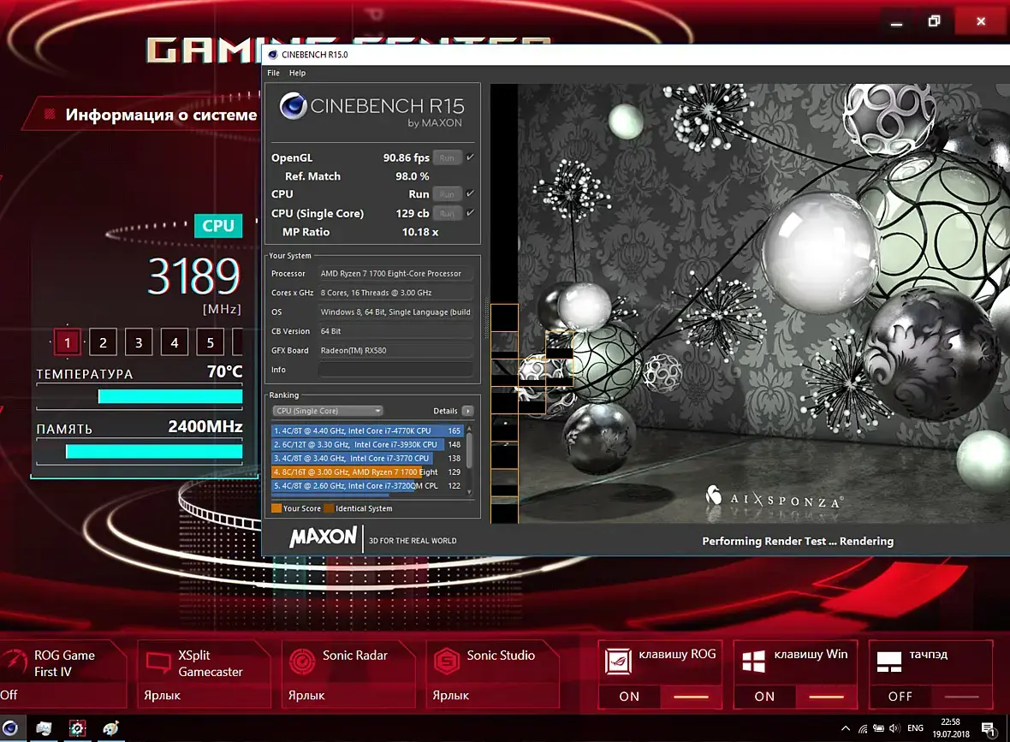Toggle the Win key ON switch
Image resolution: width=1010 pixels, height=742 pixels.
(x=795, y=697)
